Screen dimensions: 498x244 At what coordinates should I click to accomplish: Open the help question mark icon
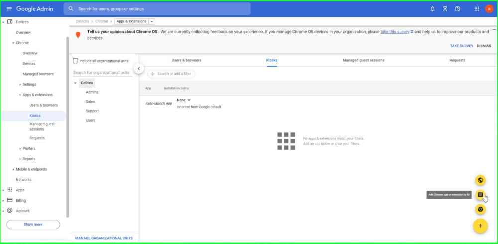pos(457,9)
